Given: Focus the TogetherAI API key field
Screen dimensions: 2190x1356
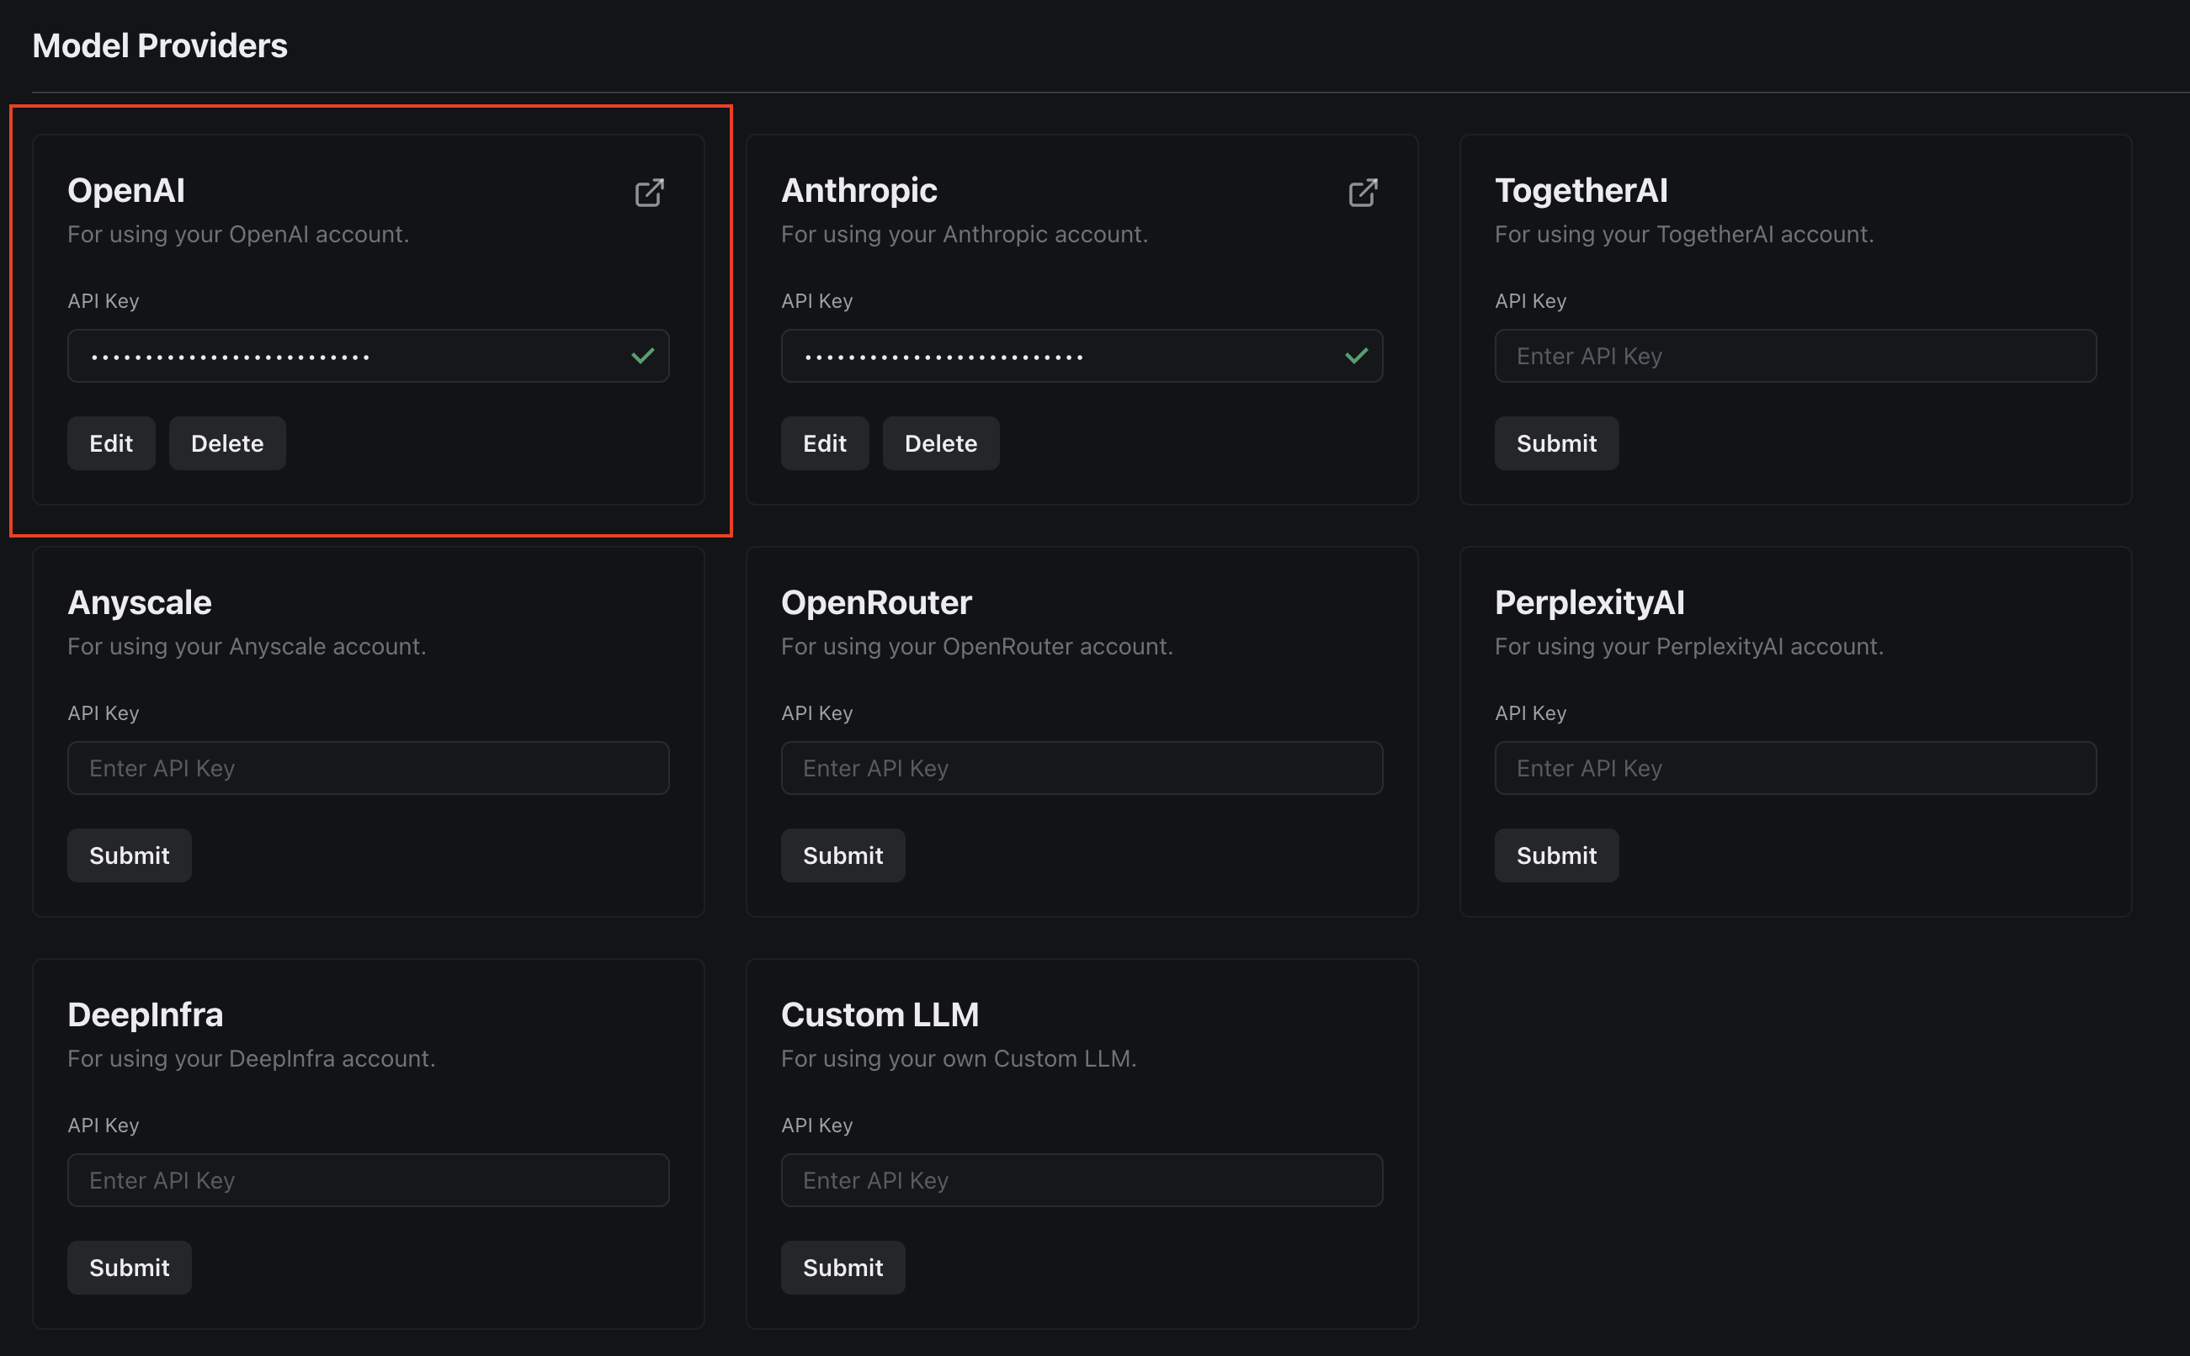Looking at the screenshot, I should 1794,356.
